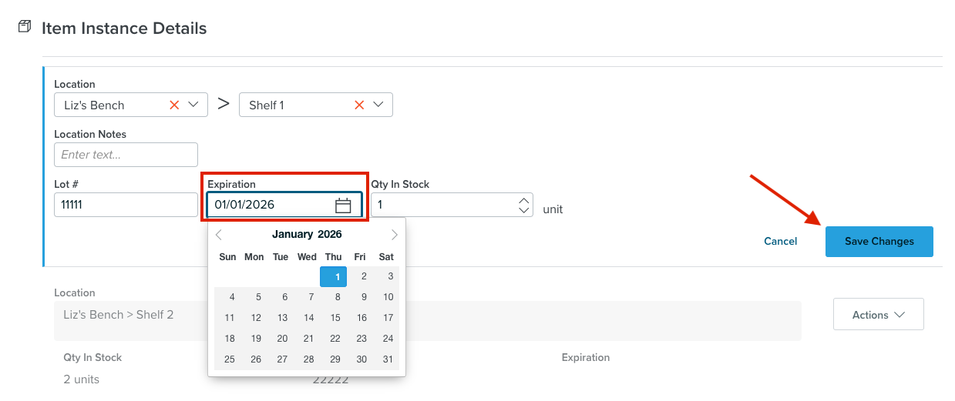Click the 2026 year label in calendar header
Image resolution: width=955 pixels, height=401 pixels.
click(x=330, y=235)
